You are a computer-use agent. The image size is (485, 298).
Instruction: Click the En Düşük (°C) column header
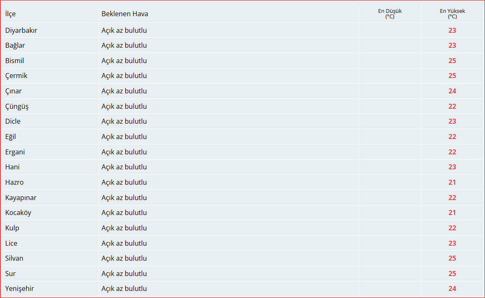[x=390, y=14]
